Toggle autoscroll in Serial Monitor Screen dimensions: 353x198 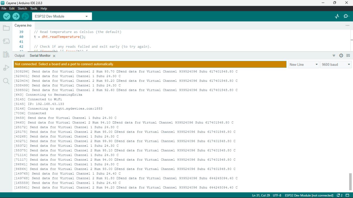coord(334,55)
